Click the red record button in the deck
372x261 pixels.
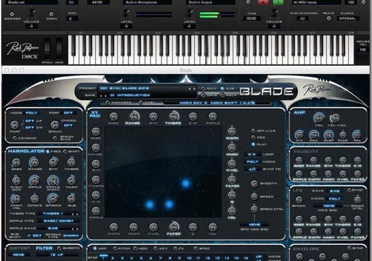tap(263, 2)
